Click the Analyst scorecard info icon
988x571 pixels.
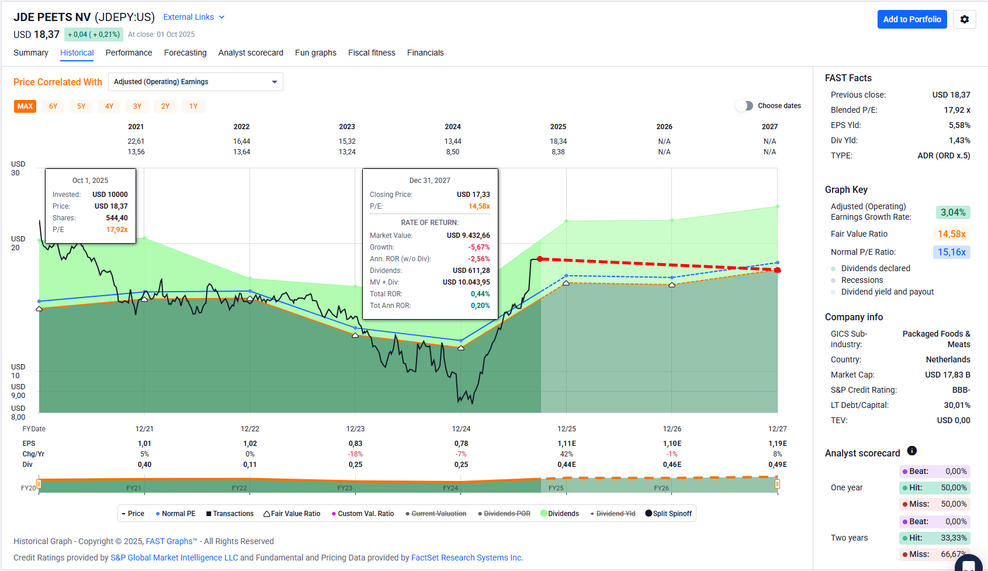click(x=911, y=451)
